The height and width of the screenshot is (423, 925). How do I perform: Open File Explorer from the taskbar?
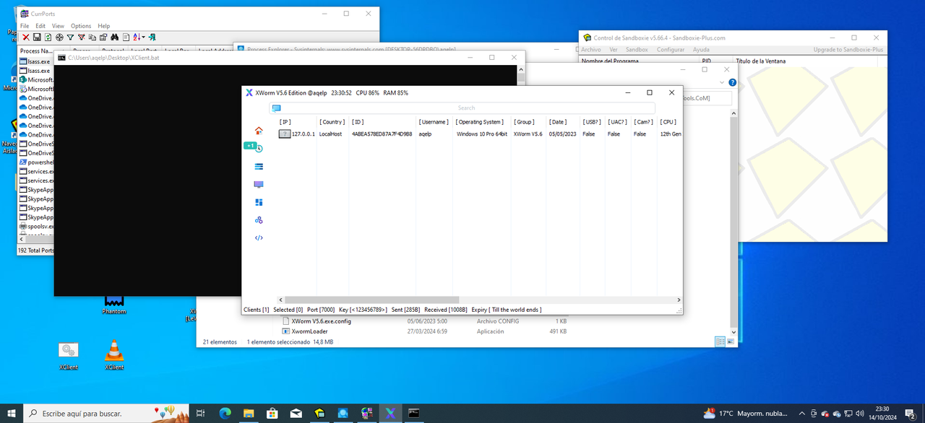[x=249, y=413]
